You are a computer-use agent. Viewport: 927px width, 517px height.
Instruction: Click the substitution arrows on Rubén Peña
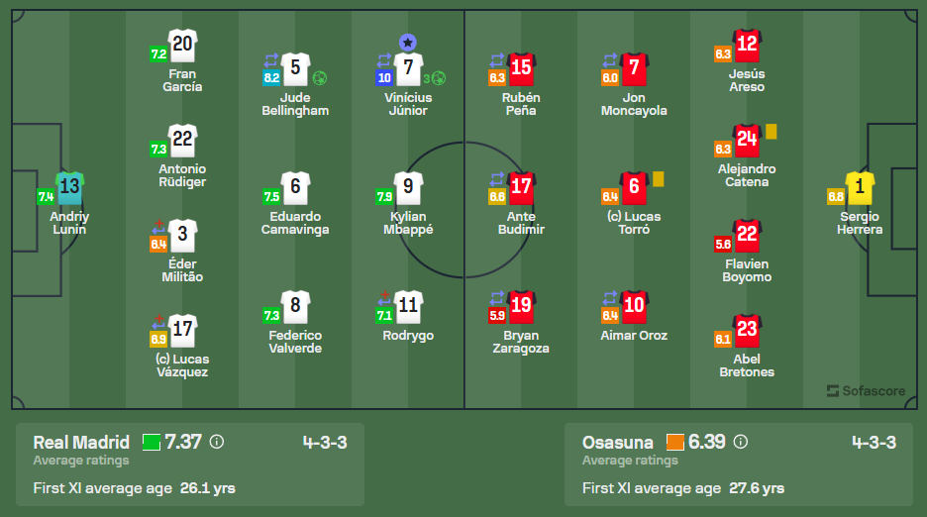497,59
